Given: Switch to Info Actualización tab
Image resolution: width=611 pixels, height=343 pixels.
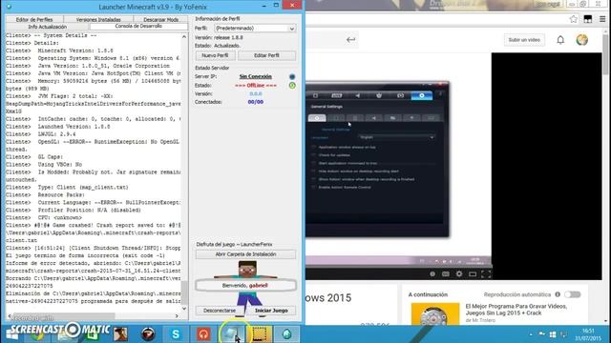Looking at the screenshot, I should click(x=48, y=27).
